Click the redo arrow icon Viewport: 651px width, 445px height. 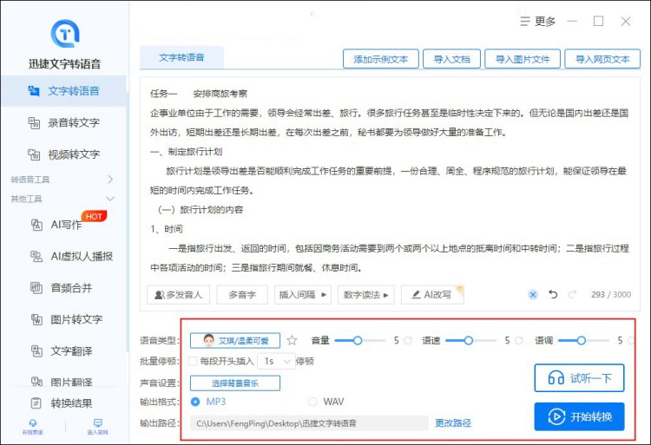572,294
